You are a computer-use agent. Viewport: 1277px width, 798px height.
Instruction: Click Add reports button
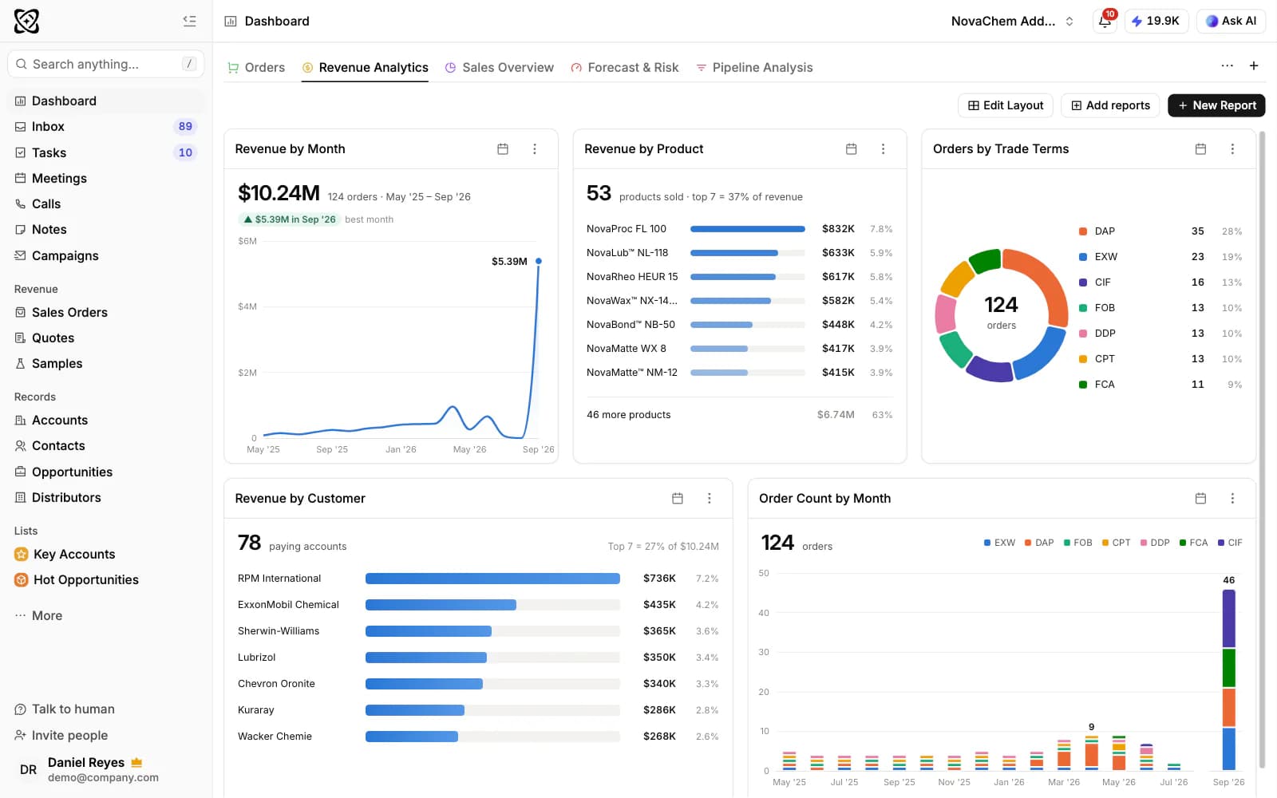[x=1110, y=105]
